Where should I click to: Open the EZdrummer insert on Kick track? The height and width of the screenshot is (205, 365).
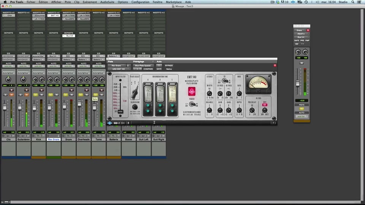[x=39, y=16]
